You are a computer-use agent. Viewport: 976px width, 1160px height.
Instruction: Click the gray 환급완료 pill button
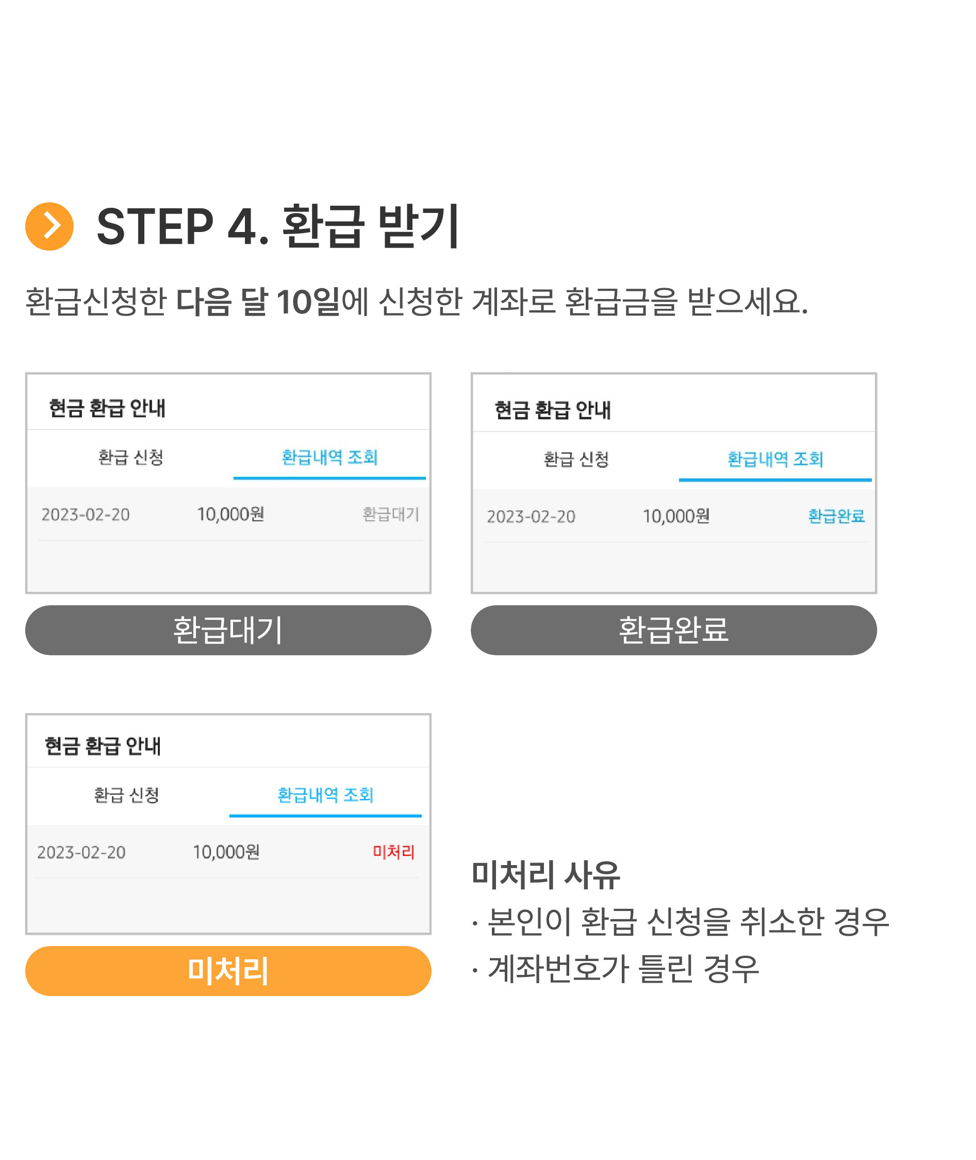(x=673, y=630)
